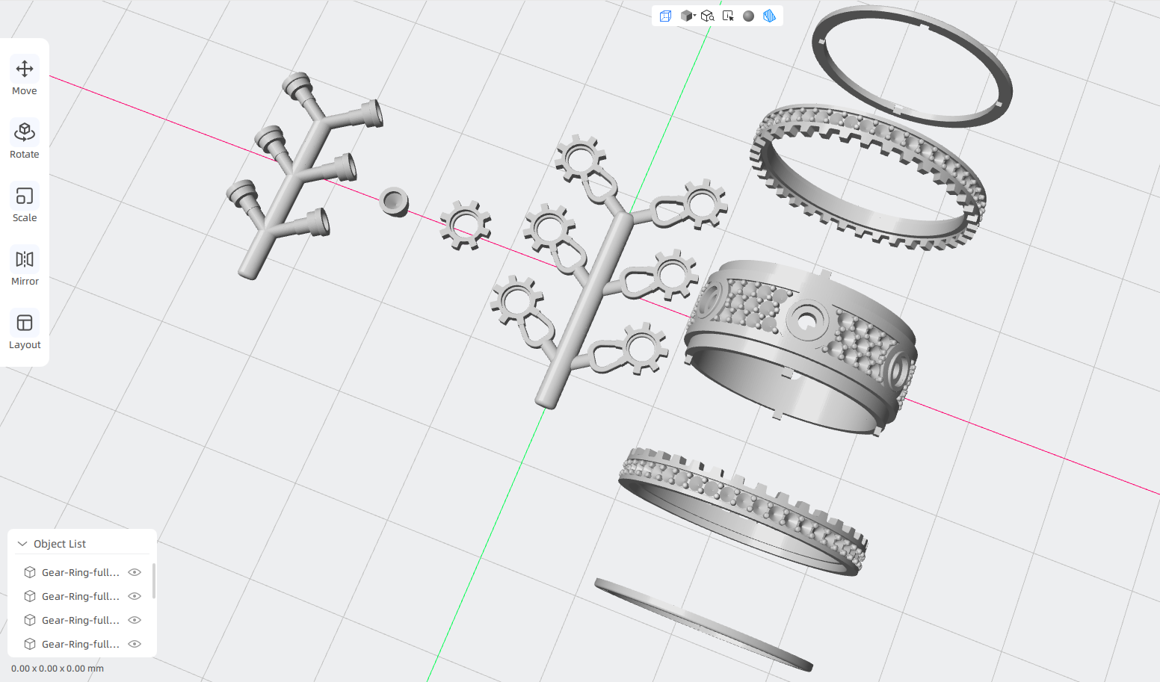Select the single loose gear model

pos(466,225)
